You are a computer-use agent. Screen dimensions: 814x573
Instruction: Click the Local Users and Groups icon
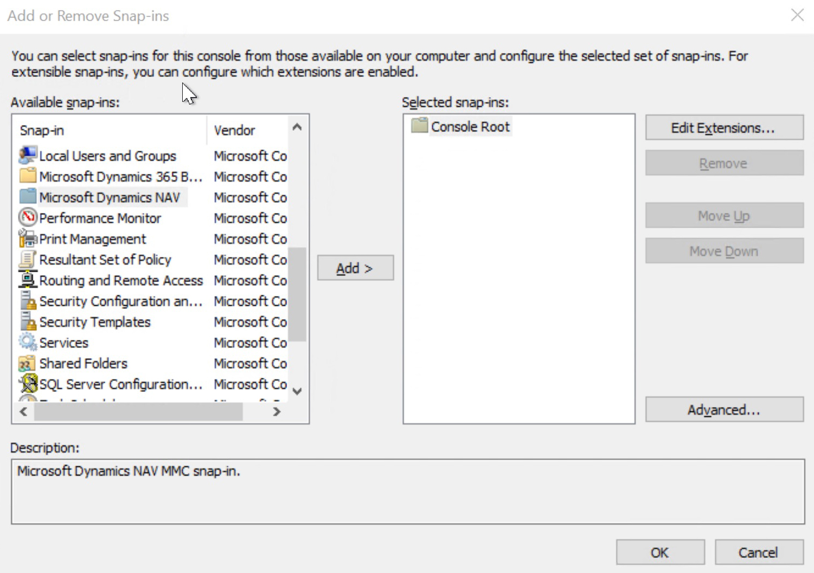click(28, 156)
